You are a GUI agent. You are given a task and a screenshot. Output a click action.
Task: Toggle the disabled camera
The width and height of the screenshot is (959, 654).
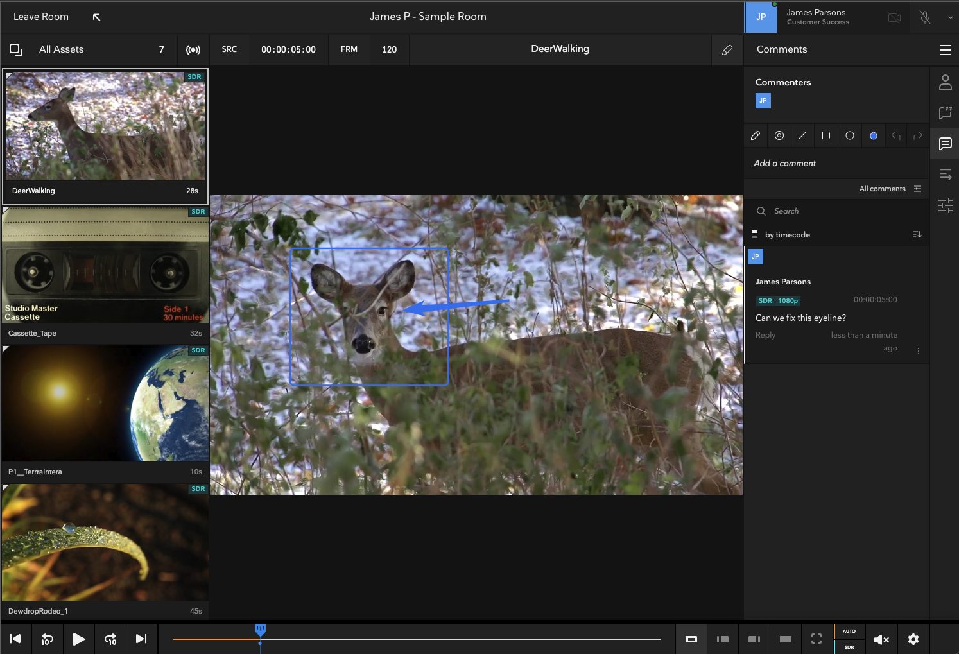tap(894, 17)
